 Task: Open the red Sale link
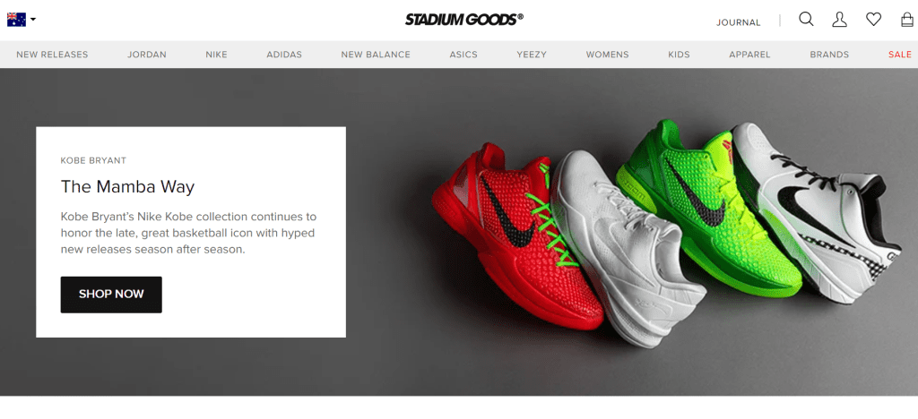(x=899, y=55)
